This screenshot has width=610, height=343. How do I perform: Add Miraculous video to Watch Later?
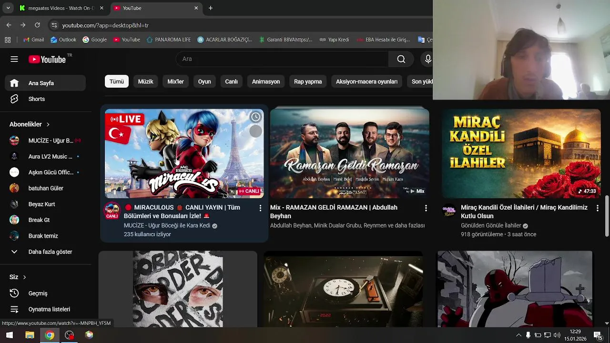coord(256,117)
